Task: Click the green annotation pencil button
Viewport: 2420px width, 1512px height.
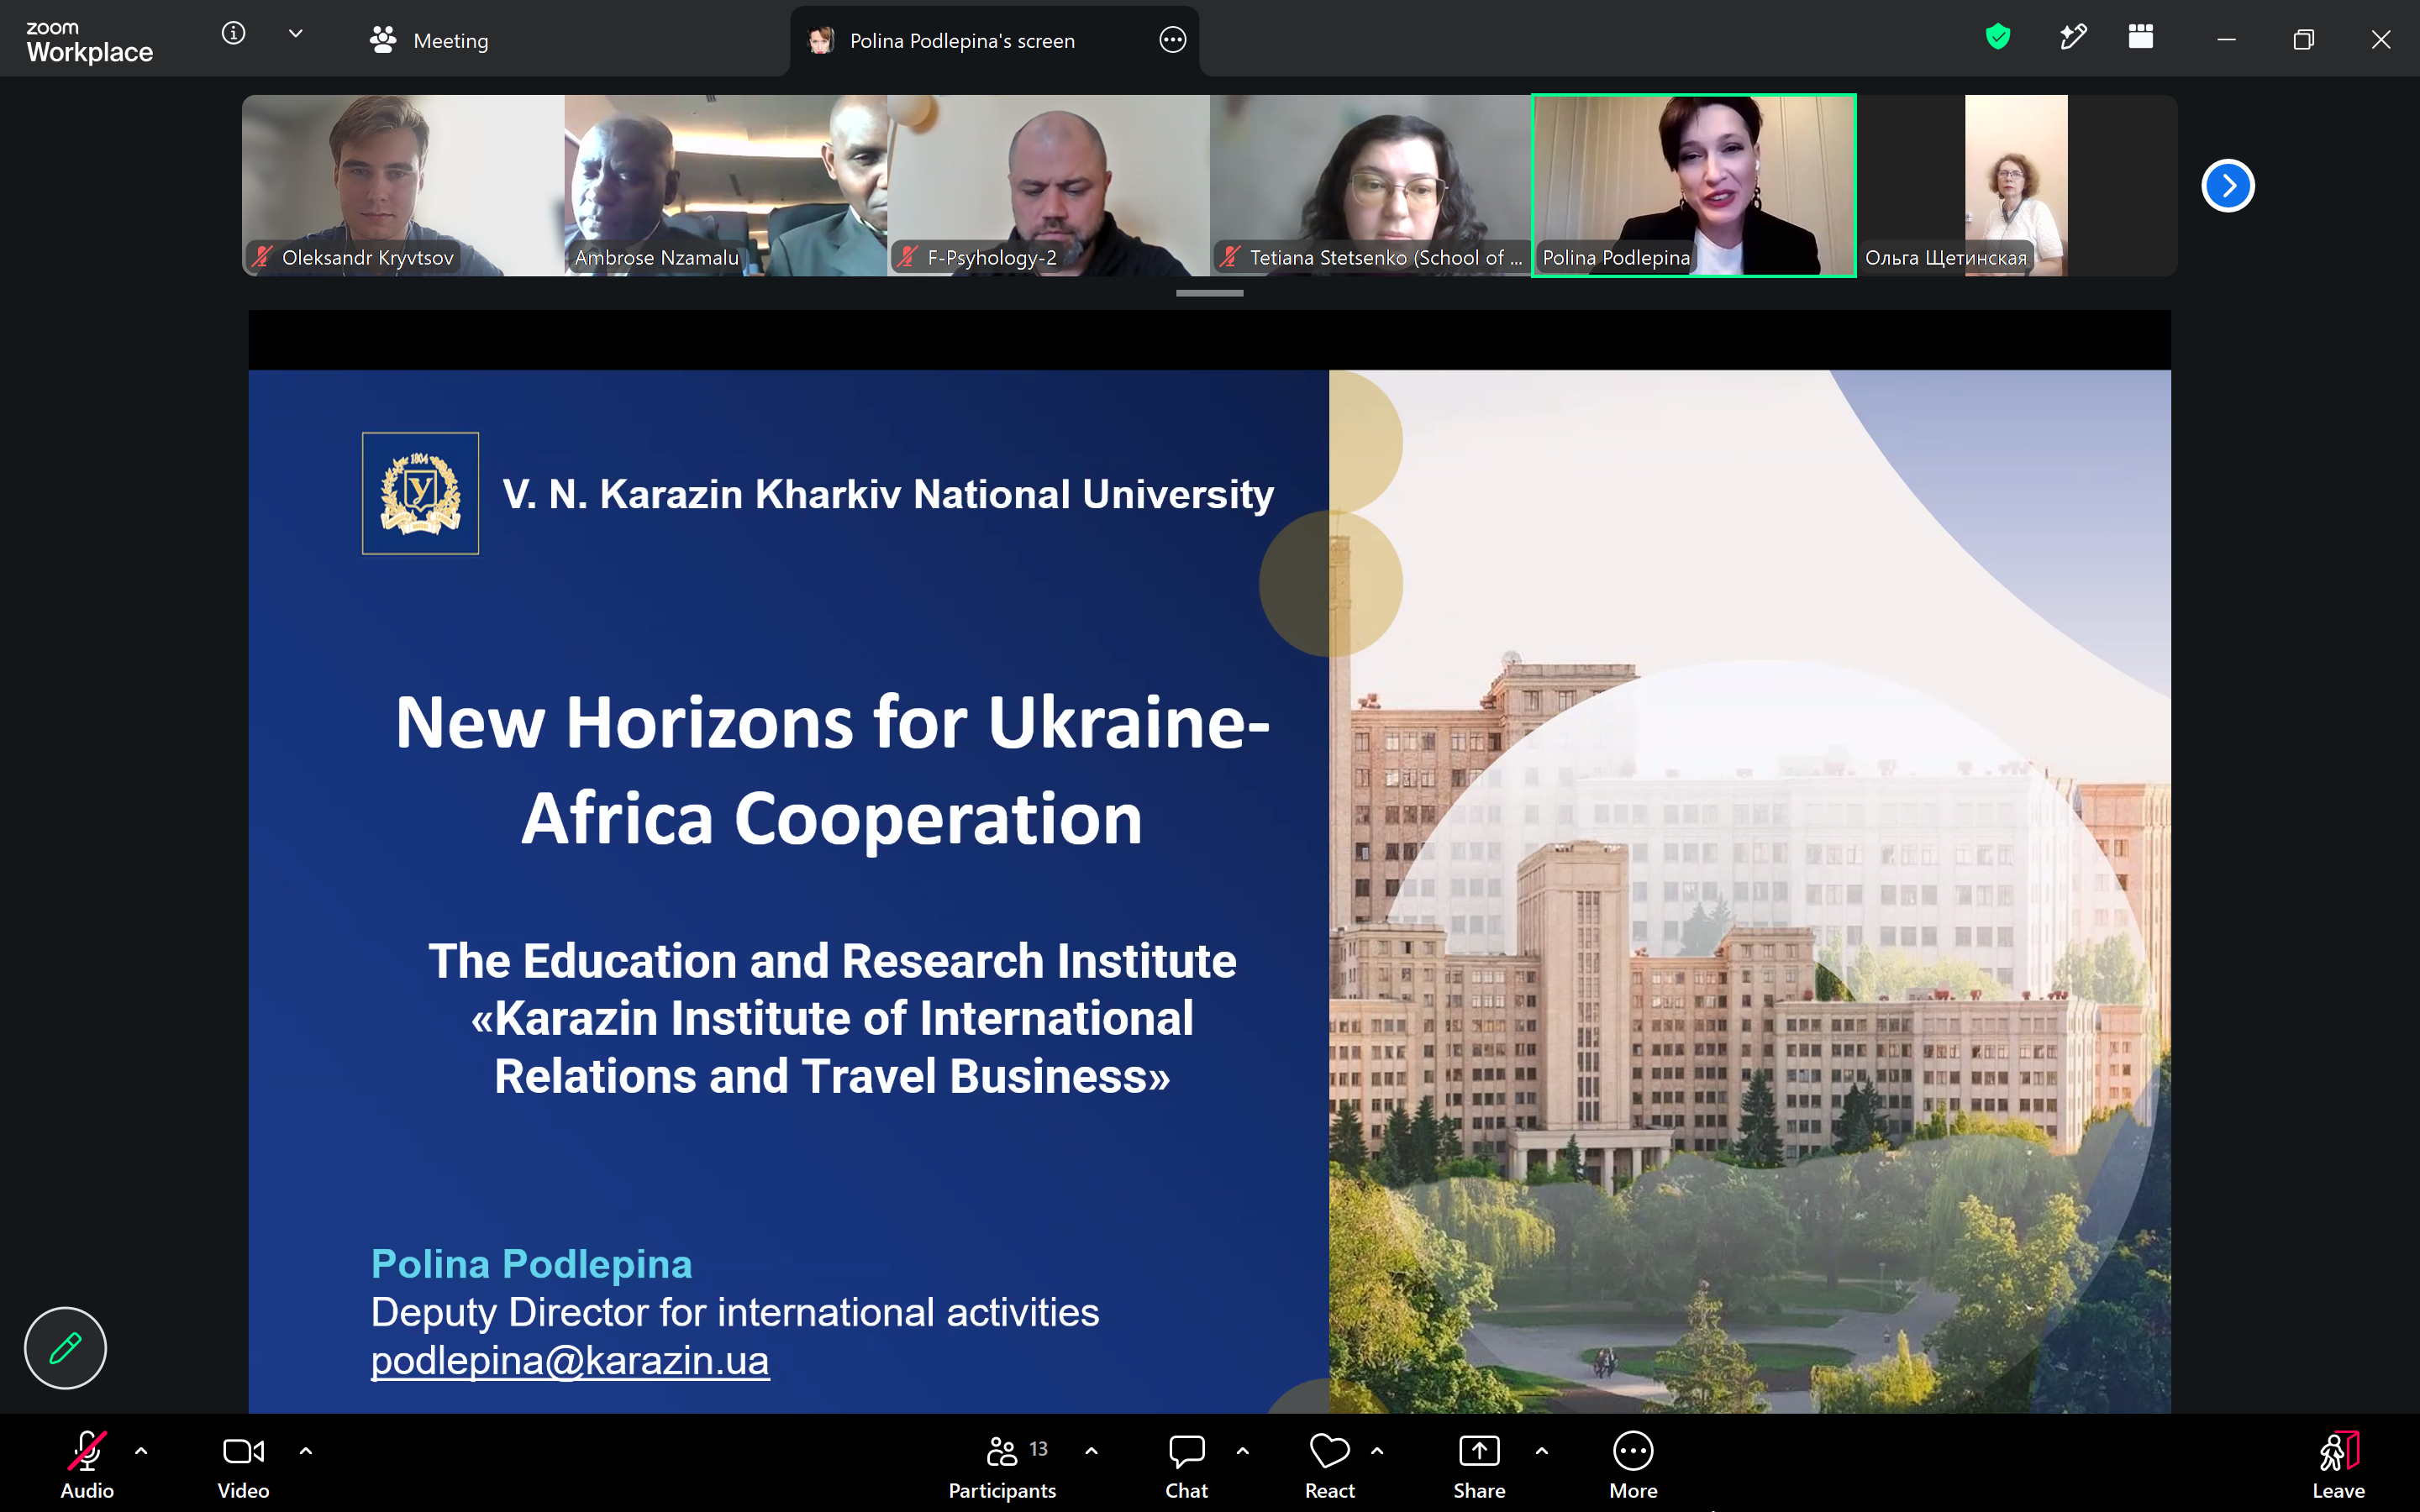Action: pyautogui.click(x=65, y=1348)
